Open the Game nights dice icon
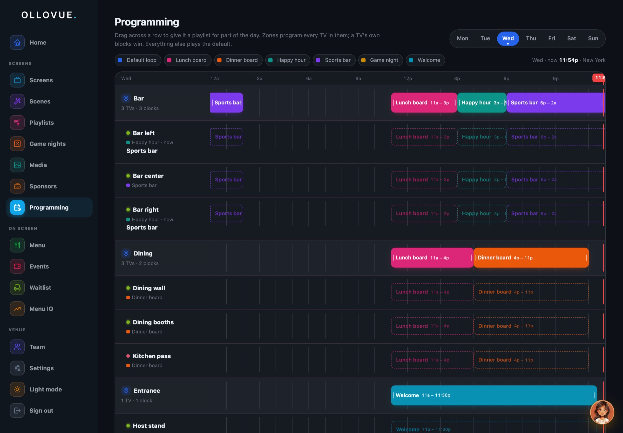Screen dimensions: 623x433 click(x=17, y=144)
